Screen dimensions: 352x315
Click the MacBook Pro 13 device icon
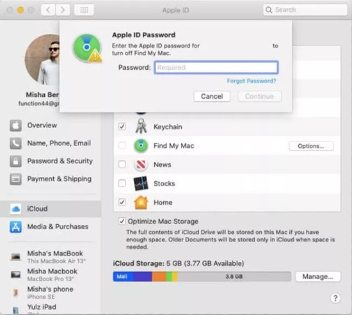click(15, 275)
